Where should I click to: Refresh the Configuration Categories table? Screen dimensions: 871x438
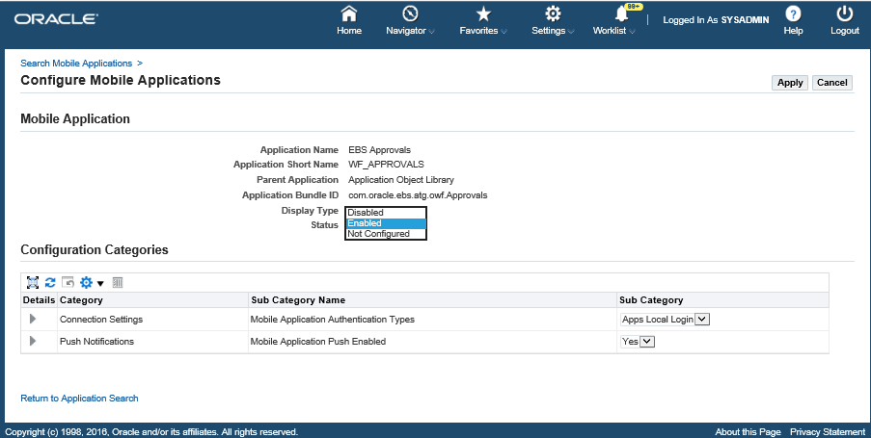pos(50,283)
